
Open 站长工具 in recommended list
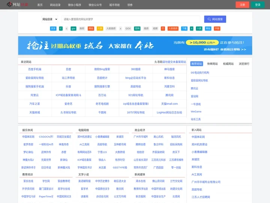pyautogui.click(x=196, y=119)
